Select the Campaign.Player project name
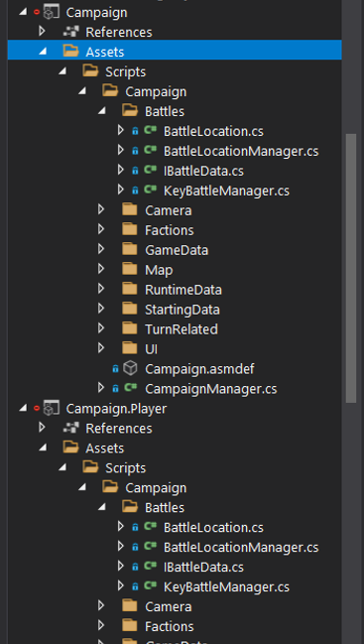The width and height of the screenshot is (364, 644). 116,409
